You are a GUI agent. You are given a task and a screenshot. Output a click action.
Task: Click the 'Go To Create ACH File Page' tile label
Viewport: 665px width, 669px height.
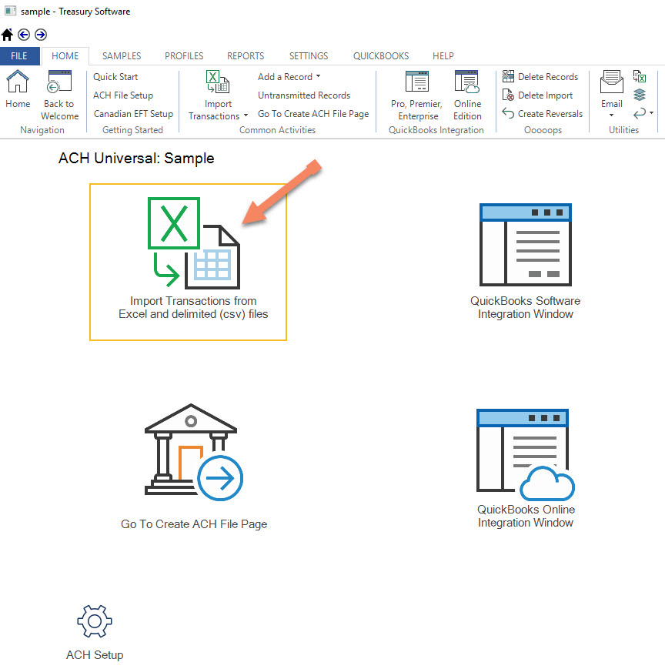click(x=194, y=524)
